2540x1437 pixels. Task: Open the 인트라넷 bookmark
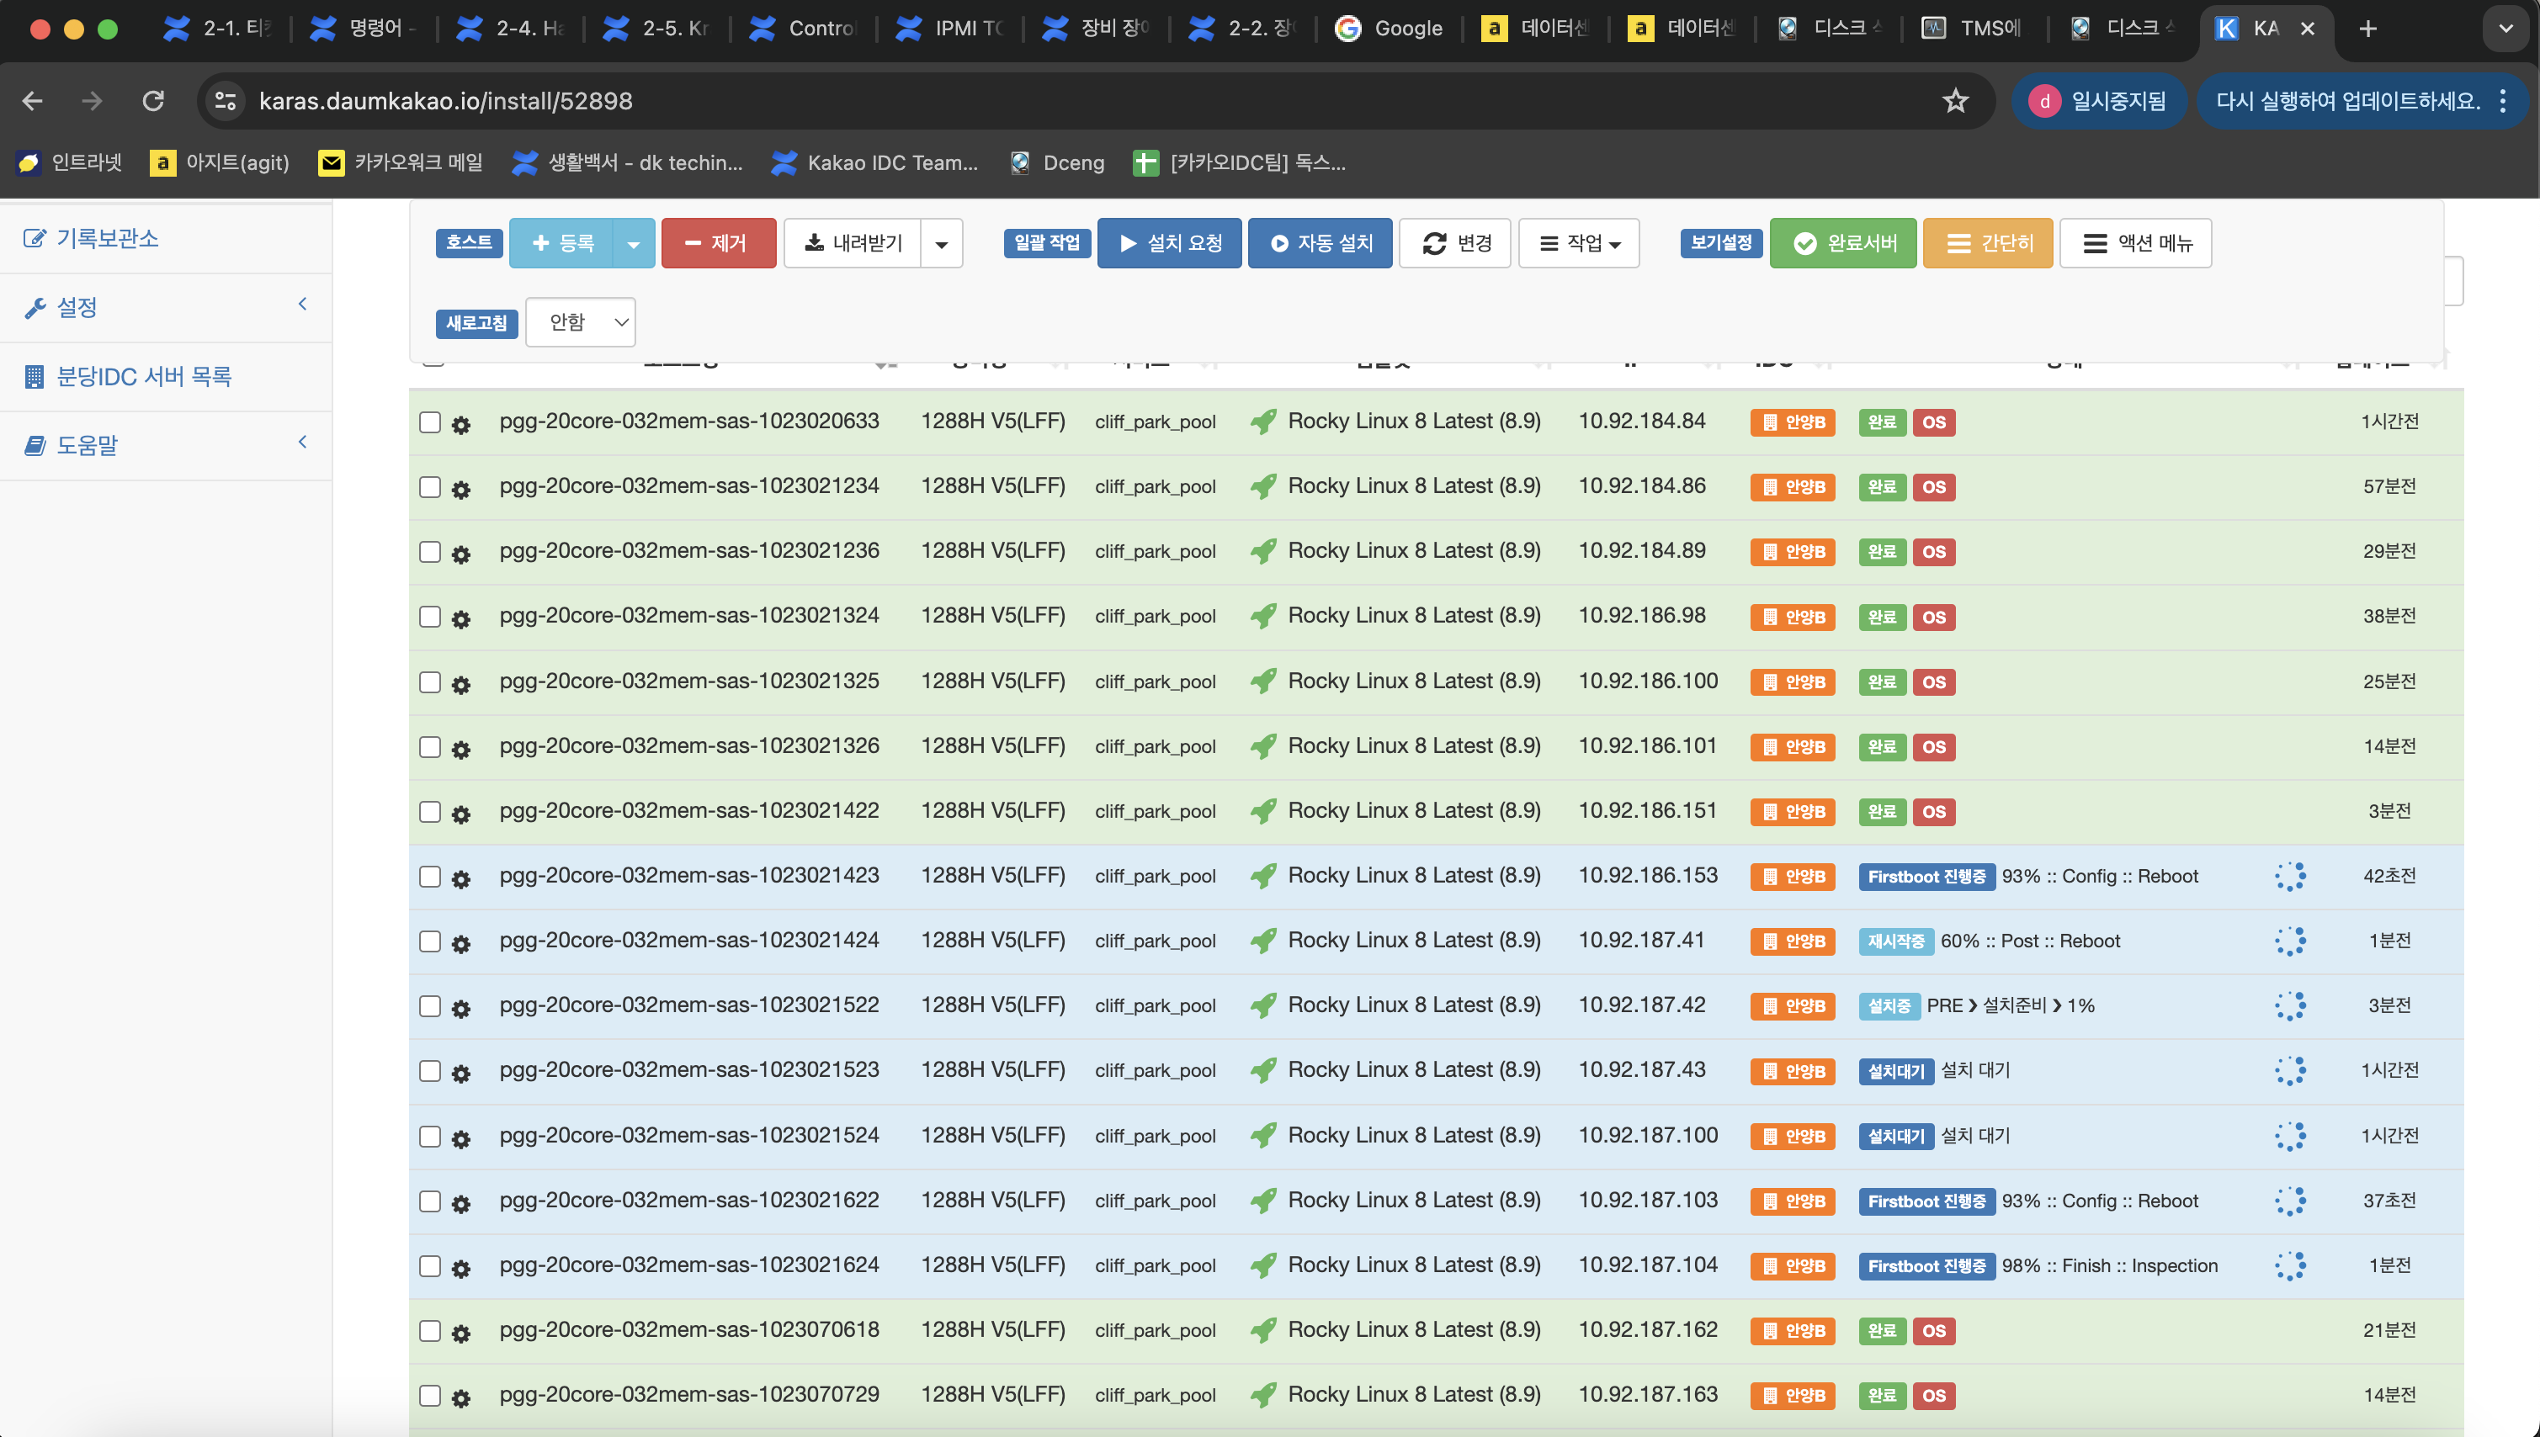tap(70, 163)
